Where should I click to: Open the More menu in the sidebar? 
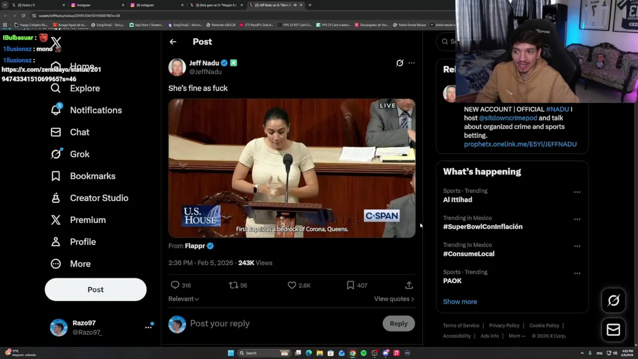[x=70, y=264]
